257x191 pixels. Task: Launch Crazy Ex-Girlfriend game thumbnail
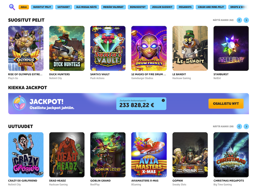(26, 155)
